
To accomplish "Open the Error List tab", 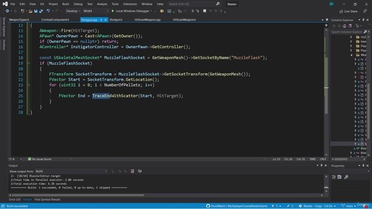I will [x=15, y=200].
